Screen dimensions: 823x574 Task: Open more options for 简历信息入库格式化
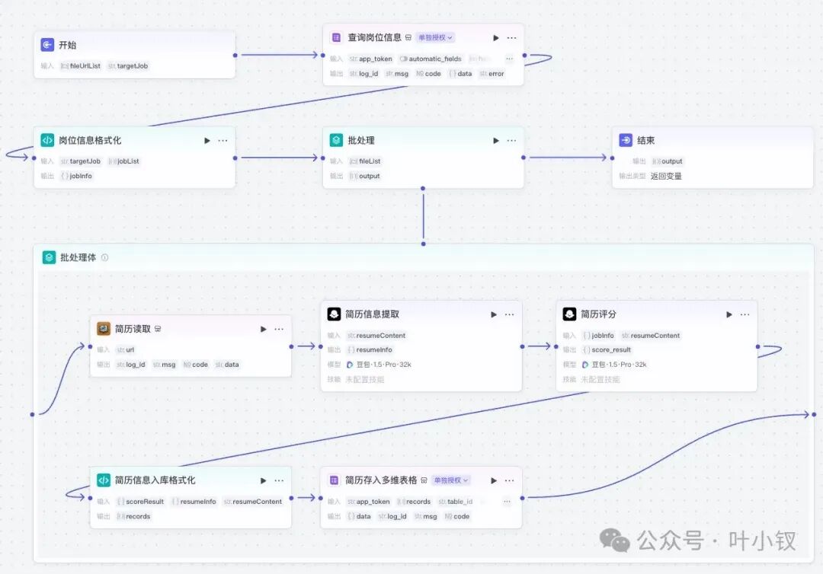tap(279, 480)
